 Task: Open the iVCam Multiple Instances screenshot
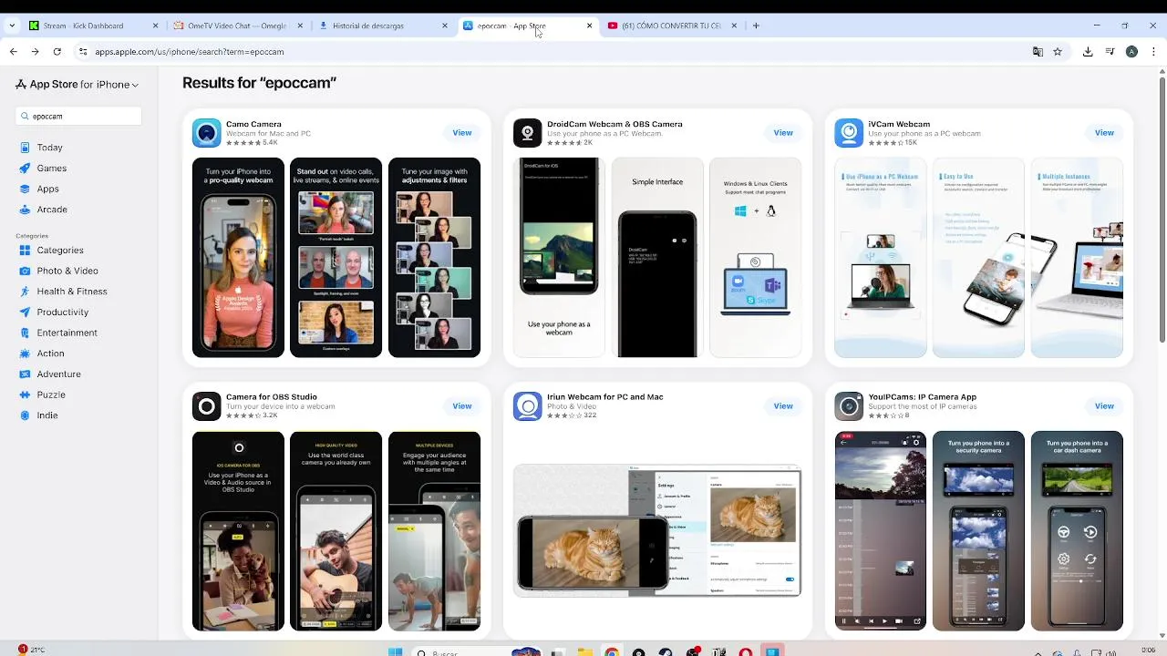pyautogui.click(x=1077, y=258)
